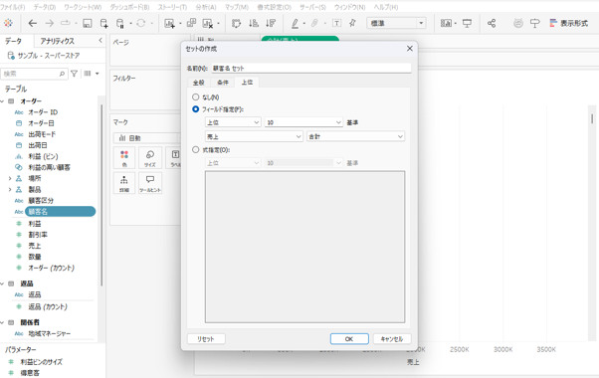The height and width of the screenshot is (378, 599).
Task: Refresh data with the circular arrow icon
Action: [x=141, y=23]
